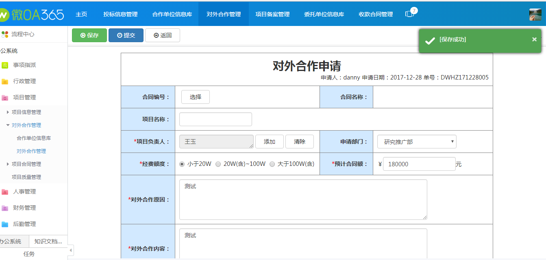The height and width of the screenshot is (260, 546).
Task: Click the user avatar thumbnail
Action: click(535, 15)
